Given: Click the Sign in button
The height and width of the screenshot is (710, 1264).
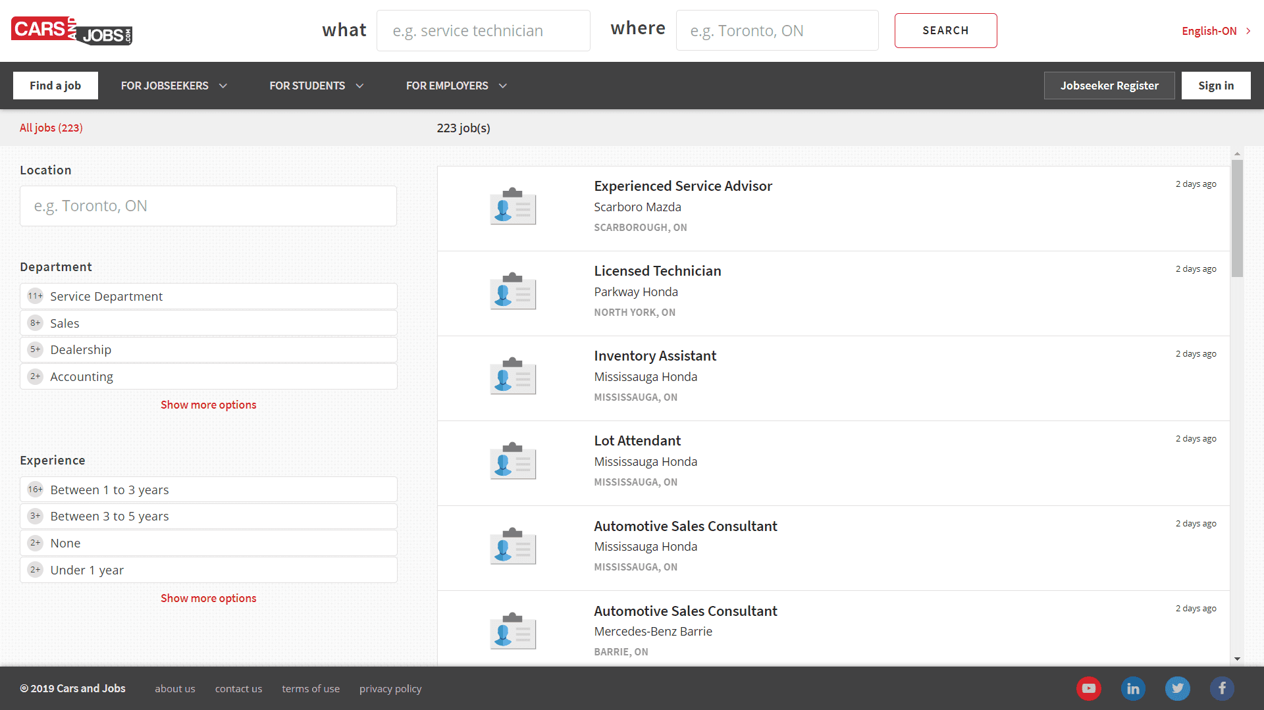Looking at the screenshot, I should [1216, 86].
